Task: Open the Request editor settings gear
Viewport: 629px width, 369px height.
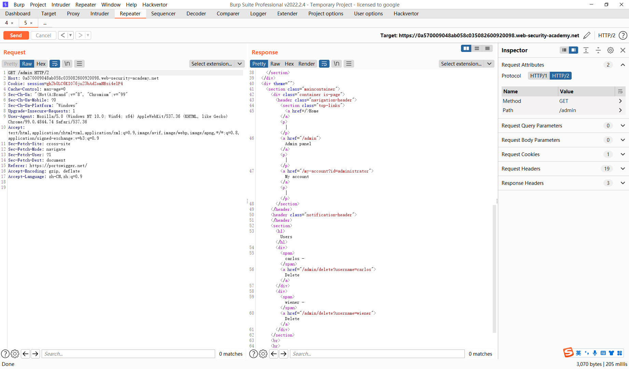Action: pos(15,354)
